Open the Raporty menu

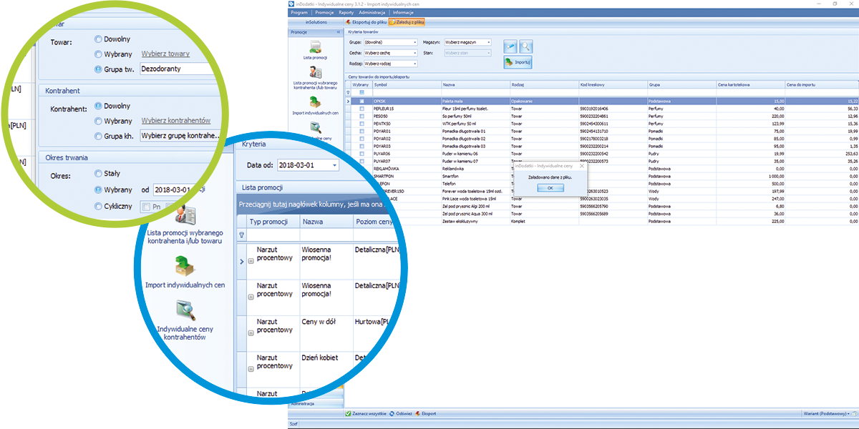pos(347,13)
